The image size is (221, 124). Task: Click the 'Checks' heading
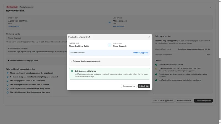click(x=158, y=60)
